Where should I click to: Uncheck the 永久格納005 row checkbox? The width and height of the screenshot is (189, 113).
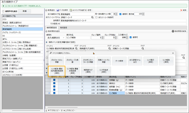click(54, 93)
